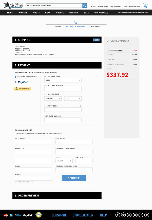The height and width of the screenshot is (220, 152).
Task: Open the Twitter footer icon
Action: tap(123, 215)
